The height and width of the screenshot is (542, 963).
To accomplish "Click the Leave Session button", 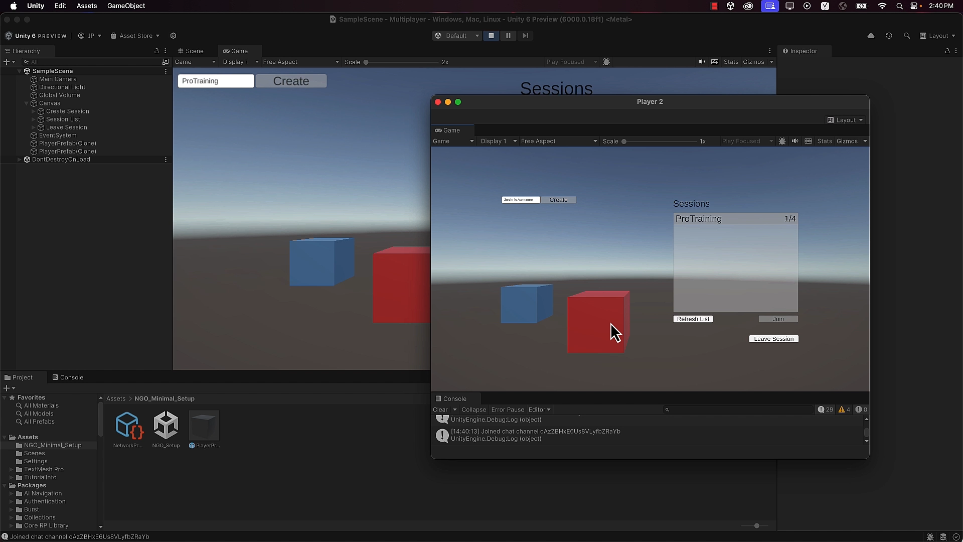I will pyautogui.click(x=774, y=338).
